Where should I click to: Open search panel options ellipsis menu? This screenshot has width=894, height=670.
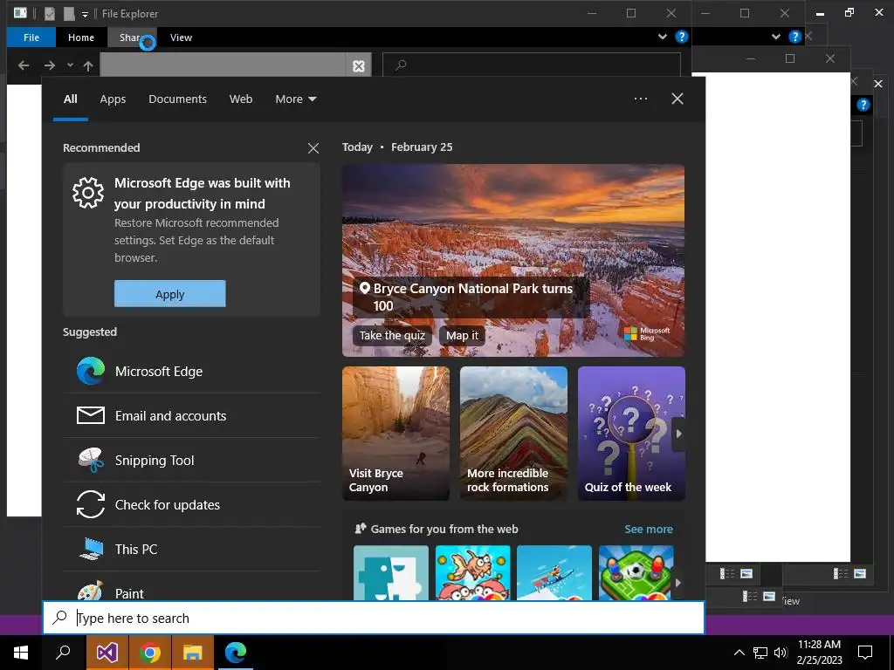pos(641,99)
